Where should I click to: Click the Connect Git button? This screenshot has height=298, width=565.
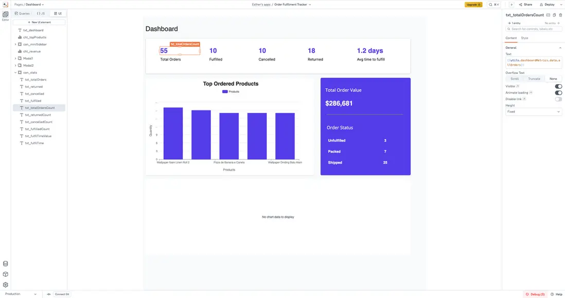point(61,294)
